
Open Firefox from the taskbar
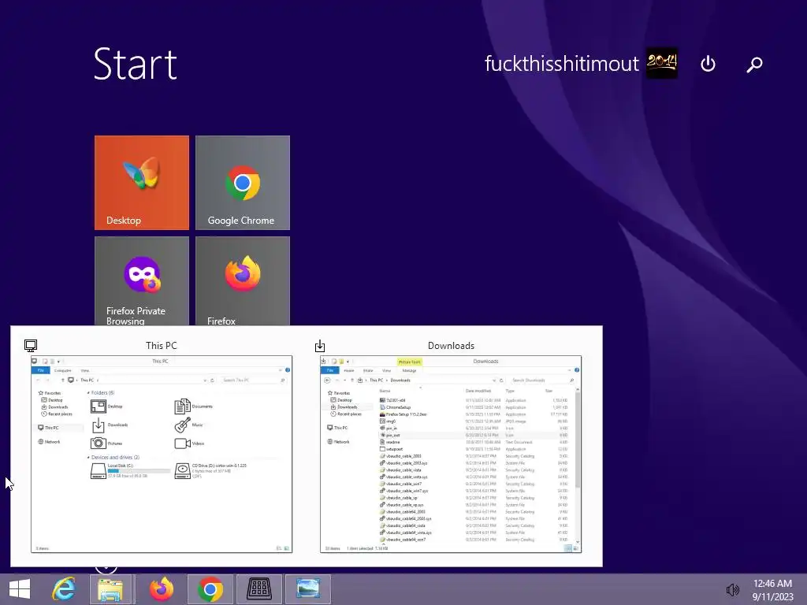pyautogui.click(x=161, y=589)
